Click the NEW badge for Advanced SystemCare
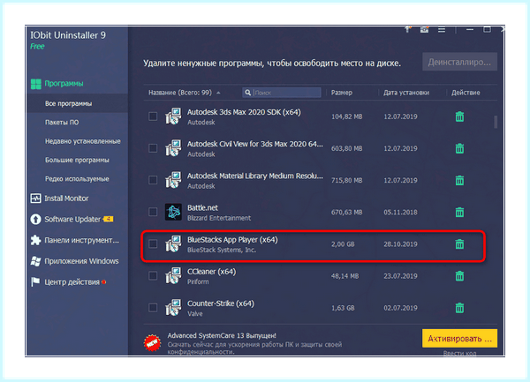The height and width of the screenshot is (382, 530). pos(152,343)
